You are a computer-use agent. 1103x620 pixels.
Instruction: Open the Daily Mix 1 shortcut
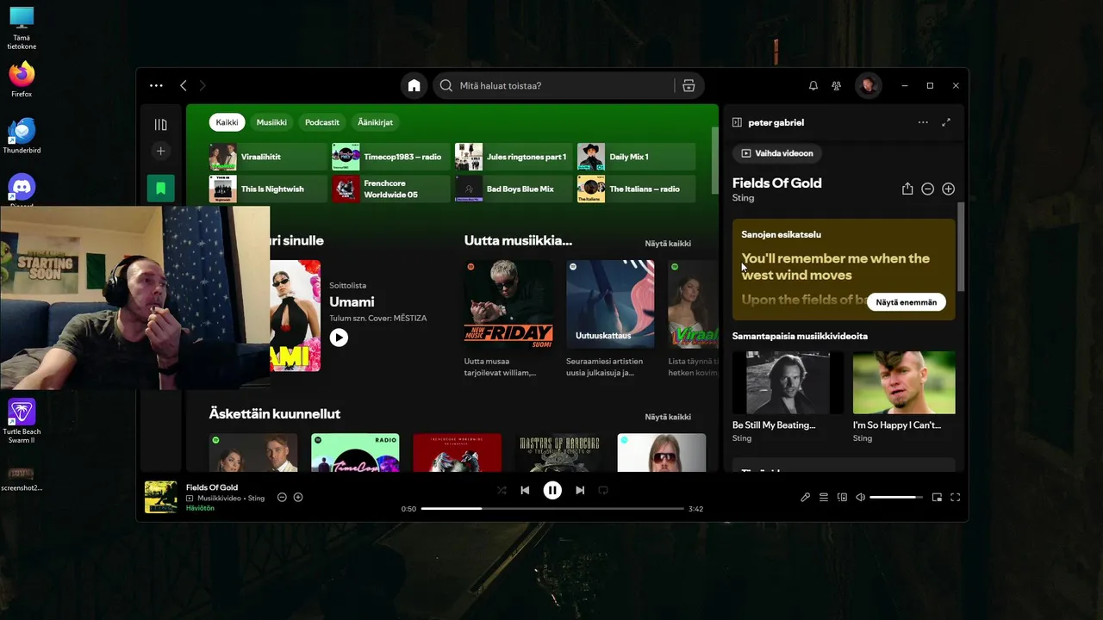click(x=636, y=157)
